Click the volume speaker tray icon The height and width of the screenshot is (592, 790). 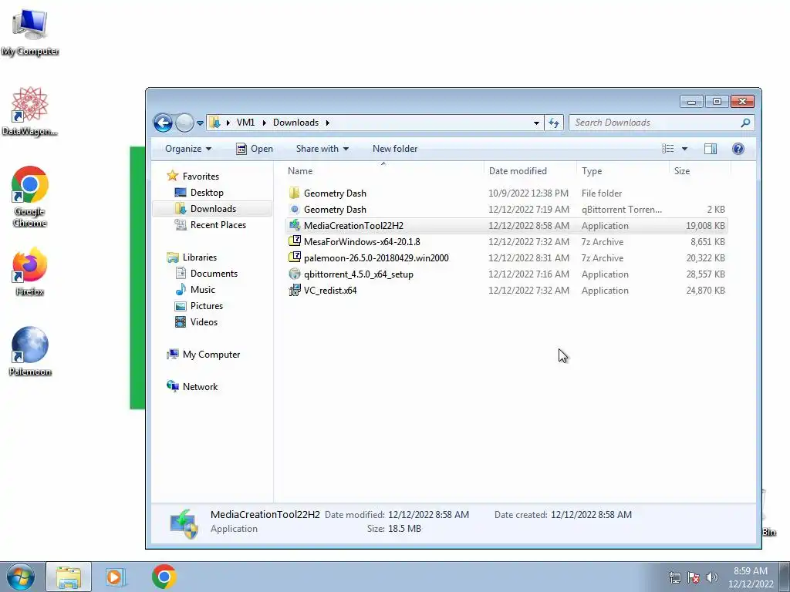[711, 578]
